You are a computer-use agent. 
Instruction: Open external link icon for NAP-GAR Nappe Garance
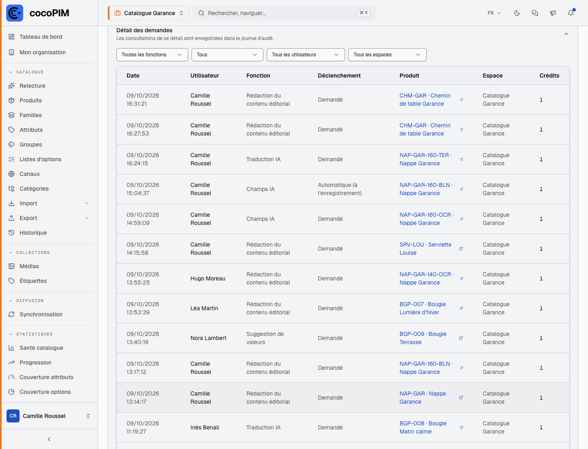461,398
